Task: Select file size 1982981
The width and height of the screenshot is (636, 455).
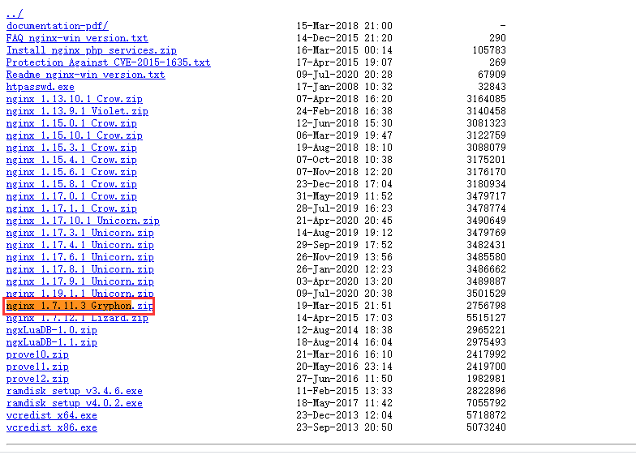Action: tap(486, 379)
